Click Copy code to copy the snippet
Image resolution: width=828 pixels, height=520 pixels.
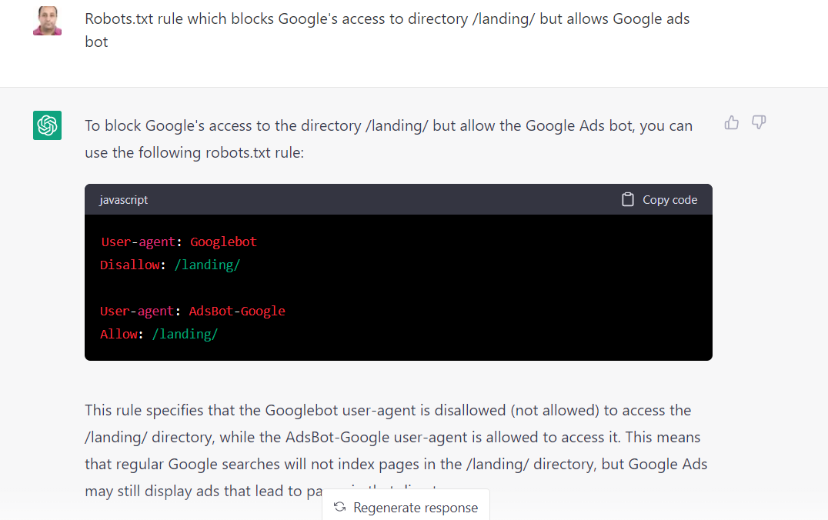click(x=669, y=199)
